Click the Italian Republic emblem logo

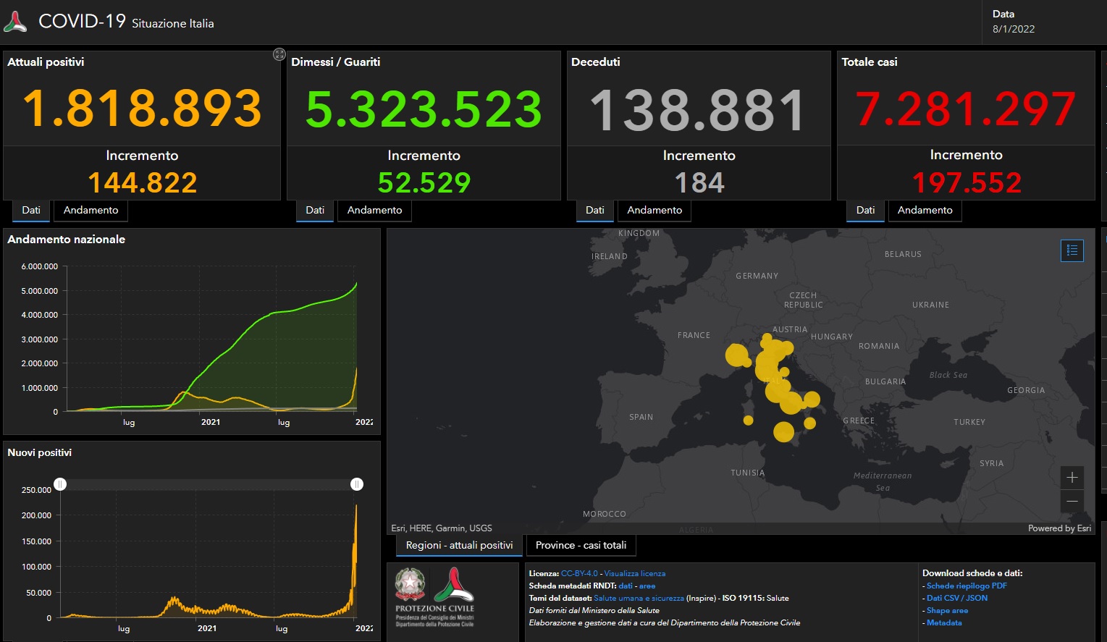click(411, 585)
